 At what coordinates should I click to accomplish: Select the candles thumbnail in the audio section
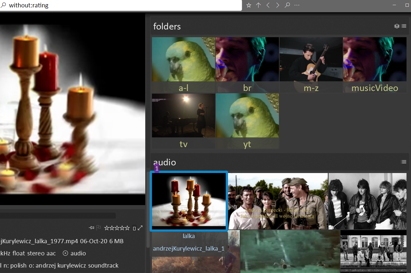[x=189, y=201]
